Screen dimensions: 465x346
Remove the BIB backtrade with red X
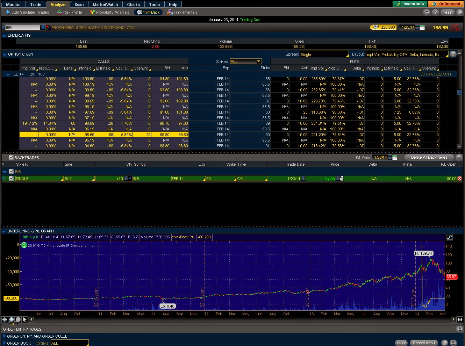pyautogui.click(x=459, y=179)
